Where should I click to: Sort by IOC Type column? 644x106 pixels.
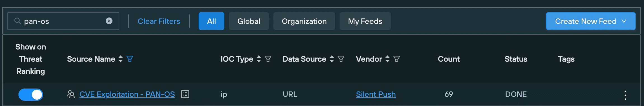[x=259, y=59]
